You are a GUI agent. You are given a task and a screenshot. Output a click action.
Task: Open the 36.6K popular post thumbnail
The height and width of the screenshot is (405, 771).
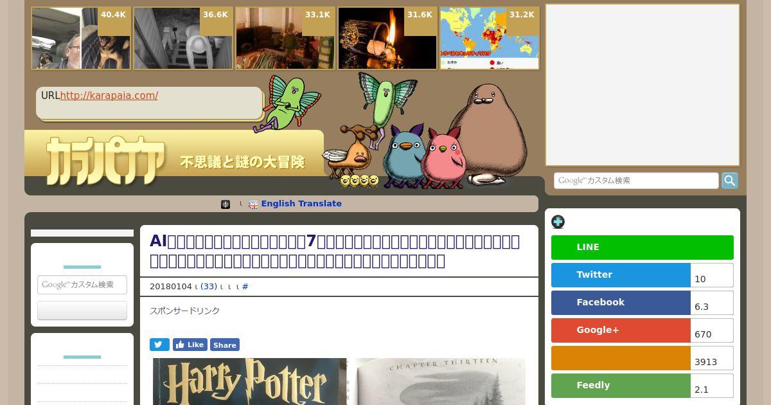(x=183, y=38)
